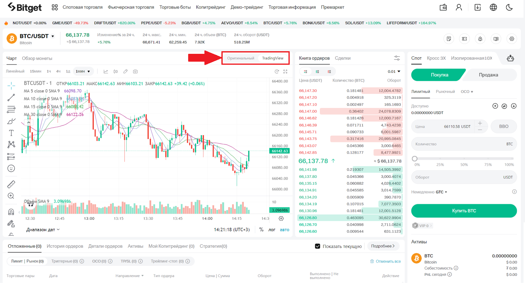Select the Продажа sell button
The image size is (525, 283).
[488, 75]
